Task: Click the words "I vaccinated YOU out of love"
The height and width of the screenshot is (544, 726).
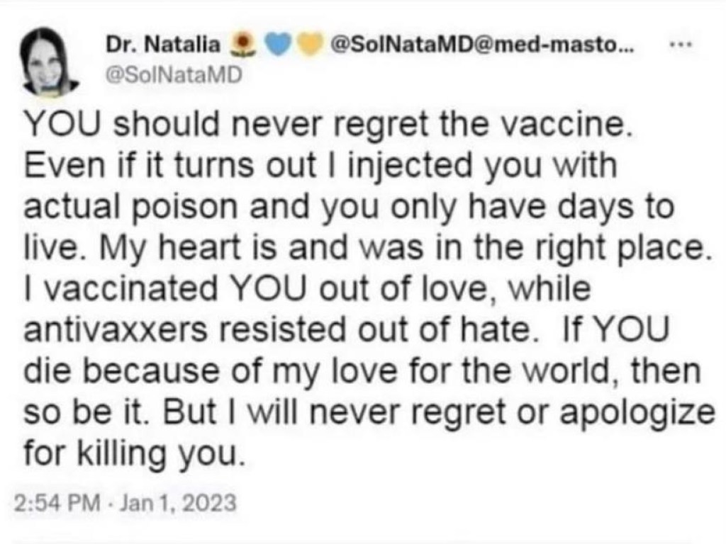Action: point(218,290)
